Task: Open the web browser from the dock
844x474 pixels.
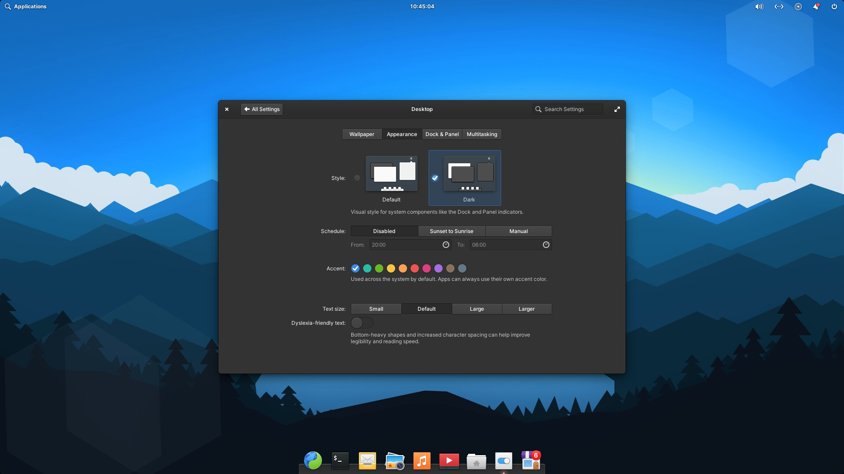Action: click(313, 460)
